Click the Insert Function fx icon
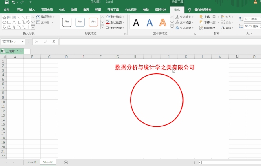 [54, 42]
